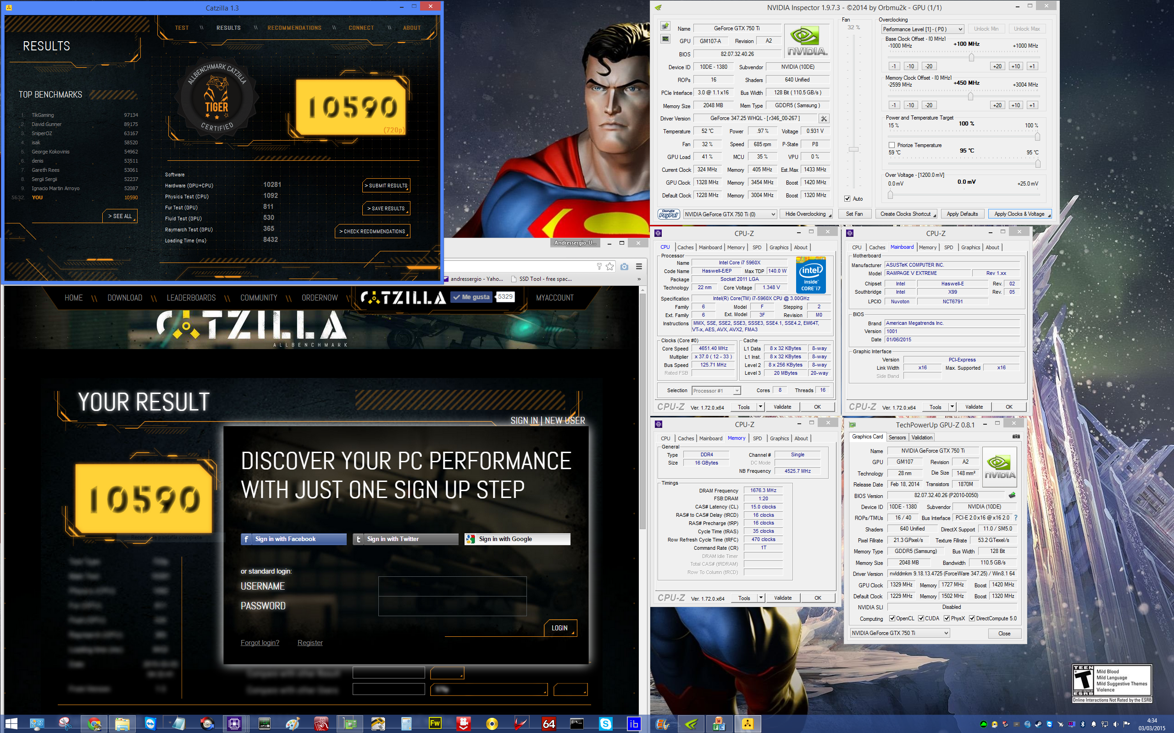This screenshot has width=1174, height=733.
Task: Open the Catzilla TEST tab
Action: click(182, 27)
